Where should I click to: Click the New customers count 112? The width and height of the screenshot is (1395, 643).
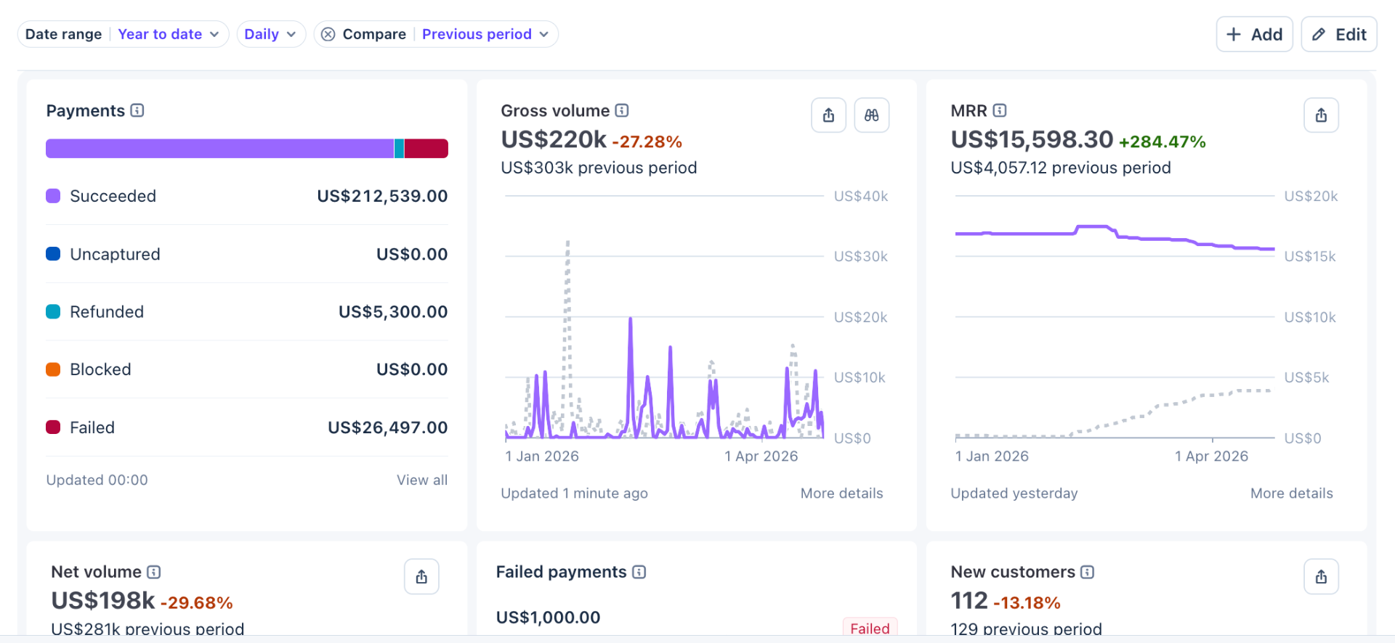coord(969,601)
